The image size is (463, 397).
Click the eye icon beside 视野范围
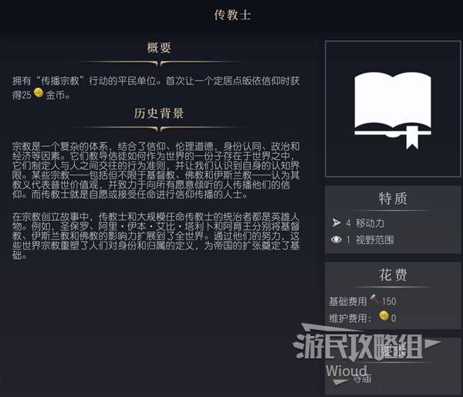click(336, 239)
